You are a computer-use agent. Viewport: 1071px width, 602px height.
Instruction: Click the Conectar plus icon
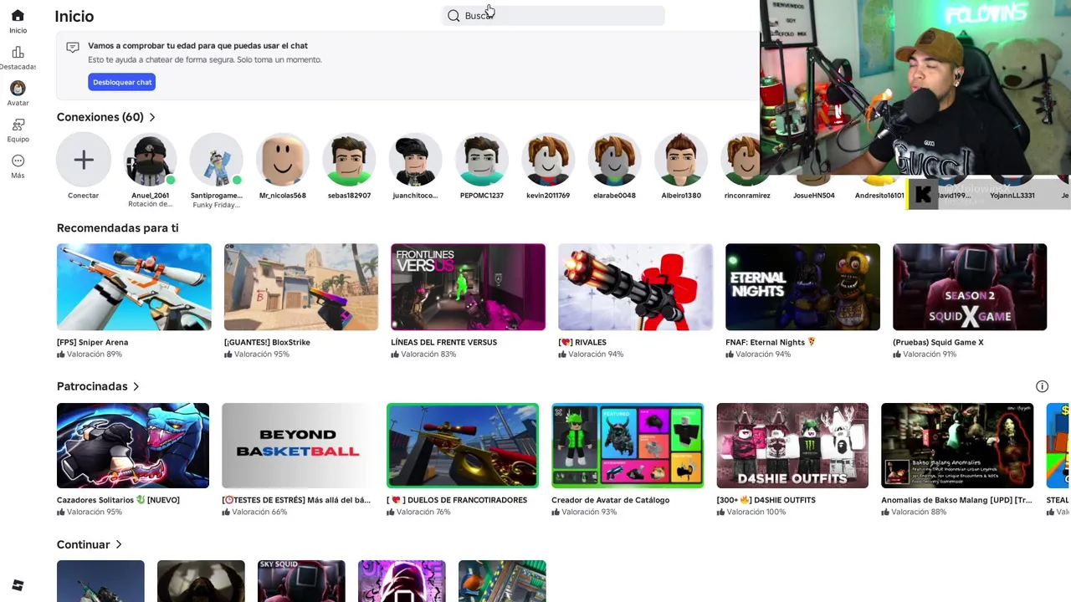(x=84, y=159)
